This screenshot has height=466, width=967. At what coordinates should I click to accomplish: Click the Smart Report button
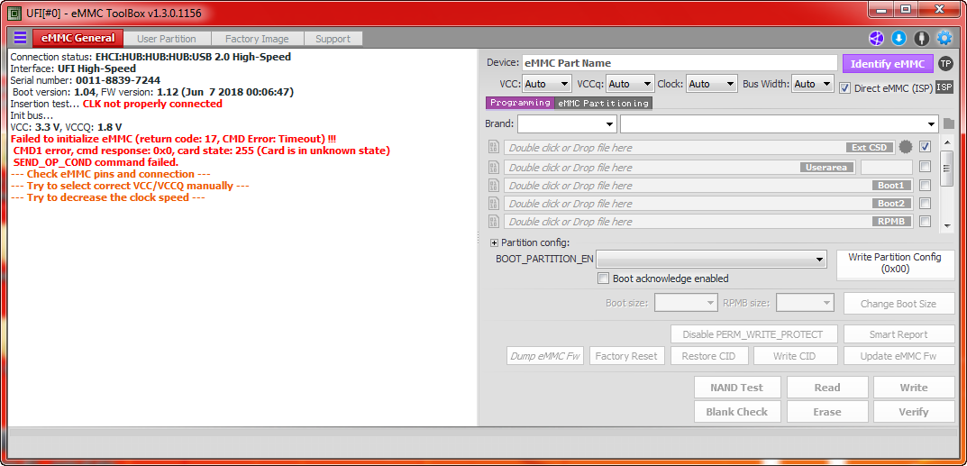pyautogui.click(x=898, y=334)
